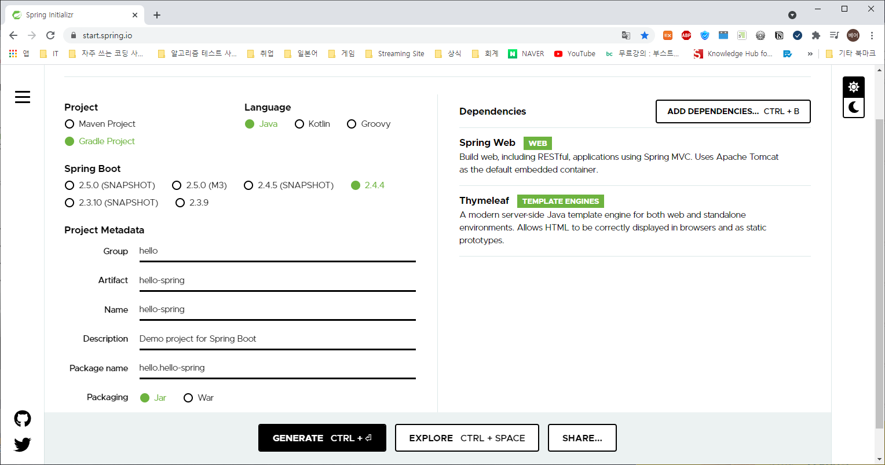The width and height of the screenshot is (885, 465).
Task: Expand hidden bookmarks with chevron
Action: pos(810,53)
